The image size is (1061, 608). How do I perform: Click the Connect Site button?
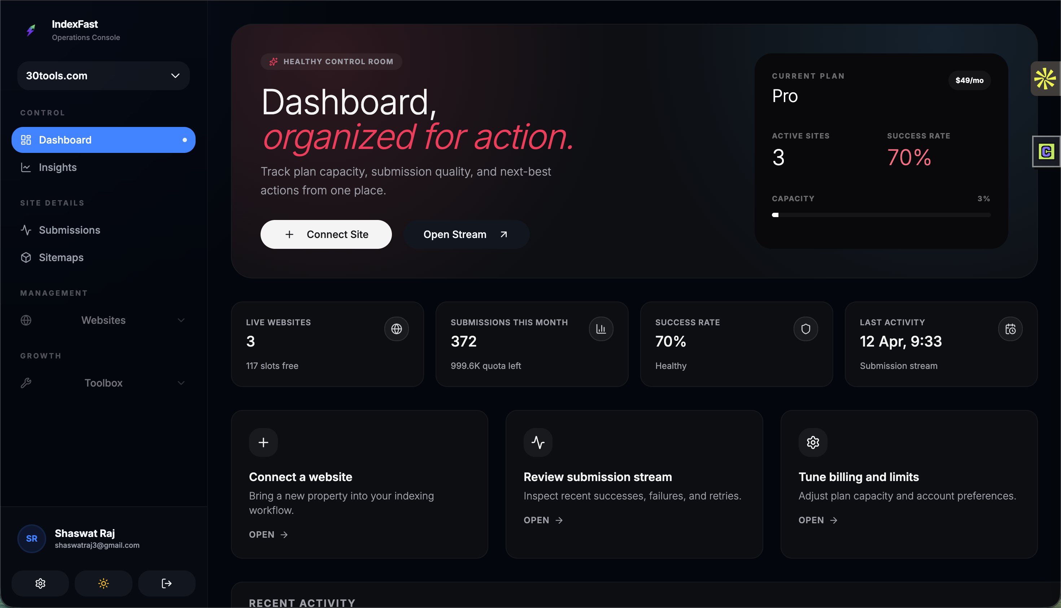point(326,234)
